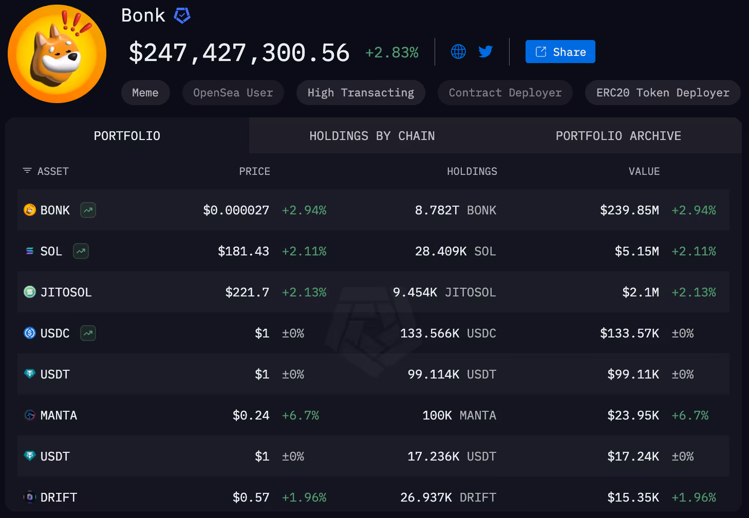Click the DRIFT token icon
This screenshot has width=749, height=518.
click(30, 497)
